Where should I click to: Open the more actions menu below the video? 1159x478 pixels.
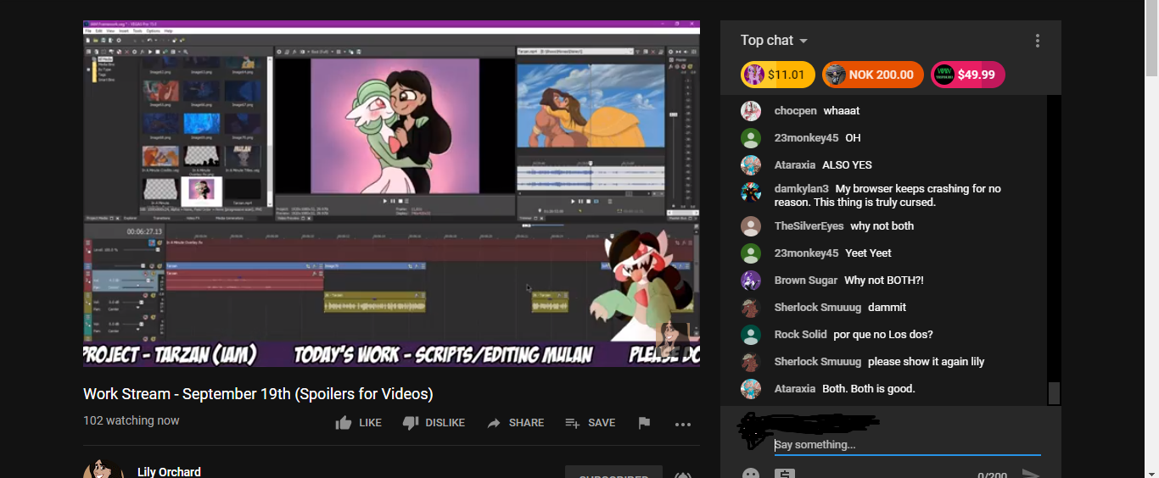coord(683,424)
